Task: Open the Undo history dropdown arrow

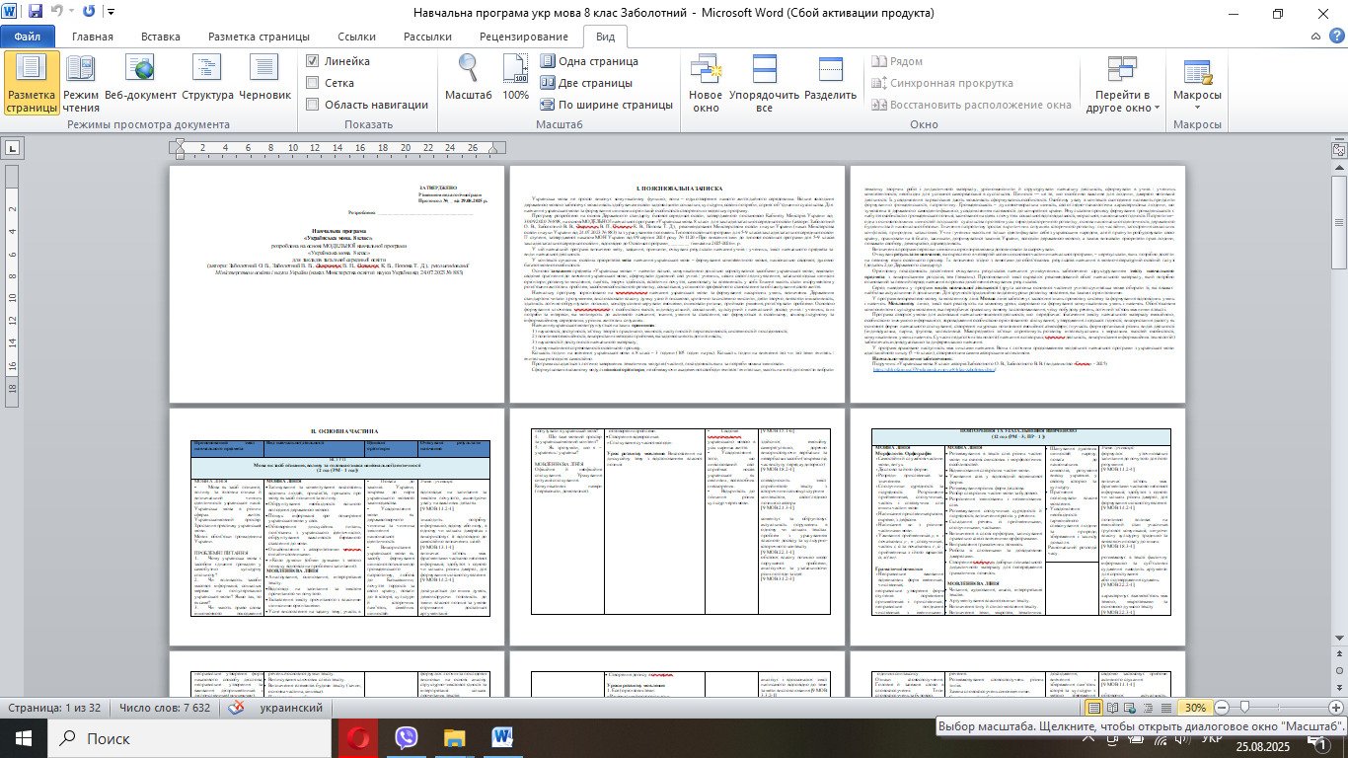Action: pyautogui.click(x=71, y=13)
